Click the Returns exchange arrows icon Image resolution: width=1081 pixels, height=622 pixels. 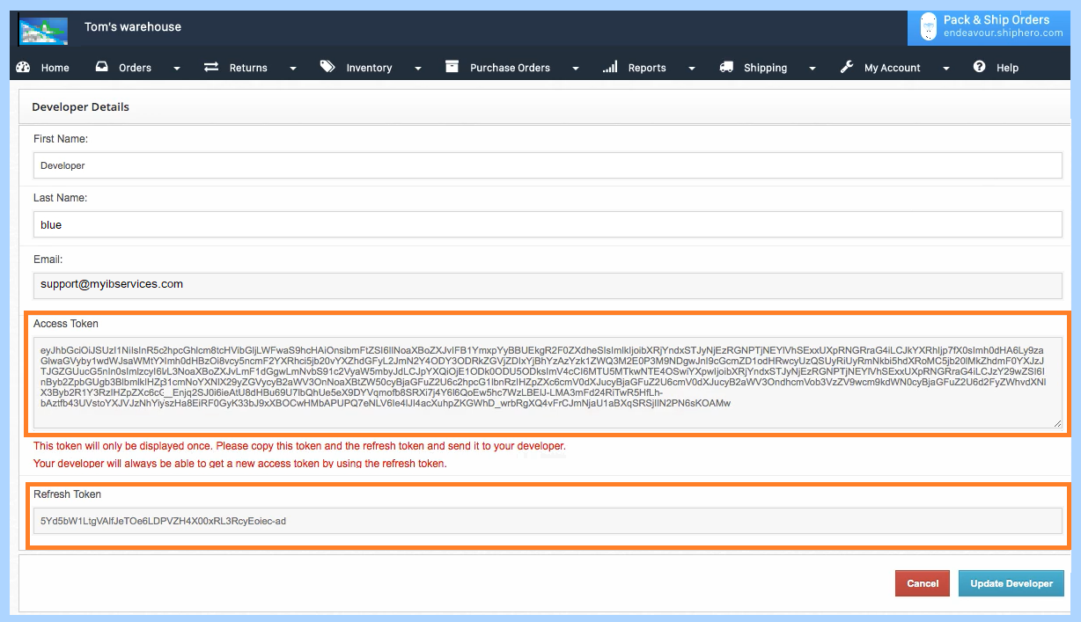pos(211,68)
